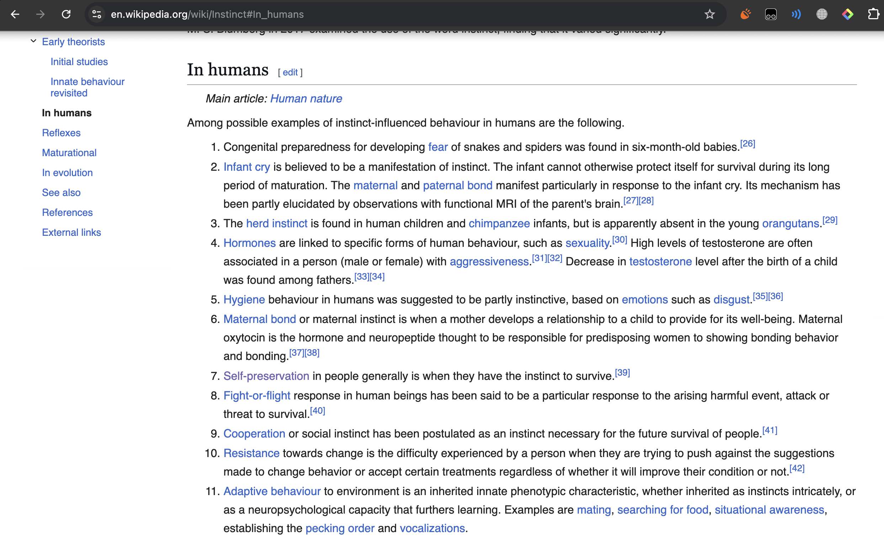Open the Self-preservation link
This screenshot has width=884, height=552.
coord(266,376)
